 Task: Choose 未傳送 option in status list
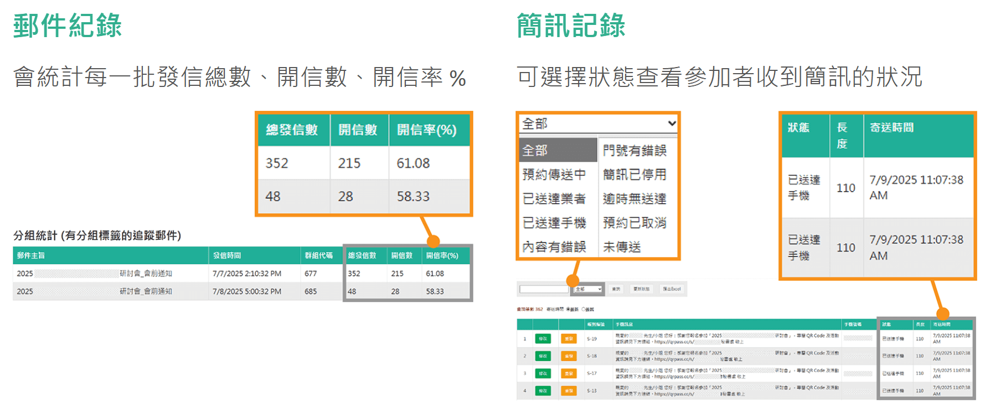pyautogui.click(x=622, y=247)
